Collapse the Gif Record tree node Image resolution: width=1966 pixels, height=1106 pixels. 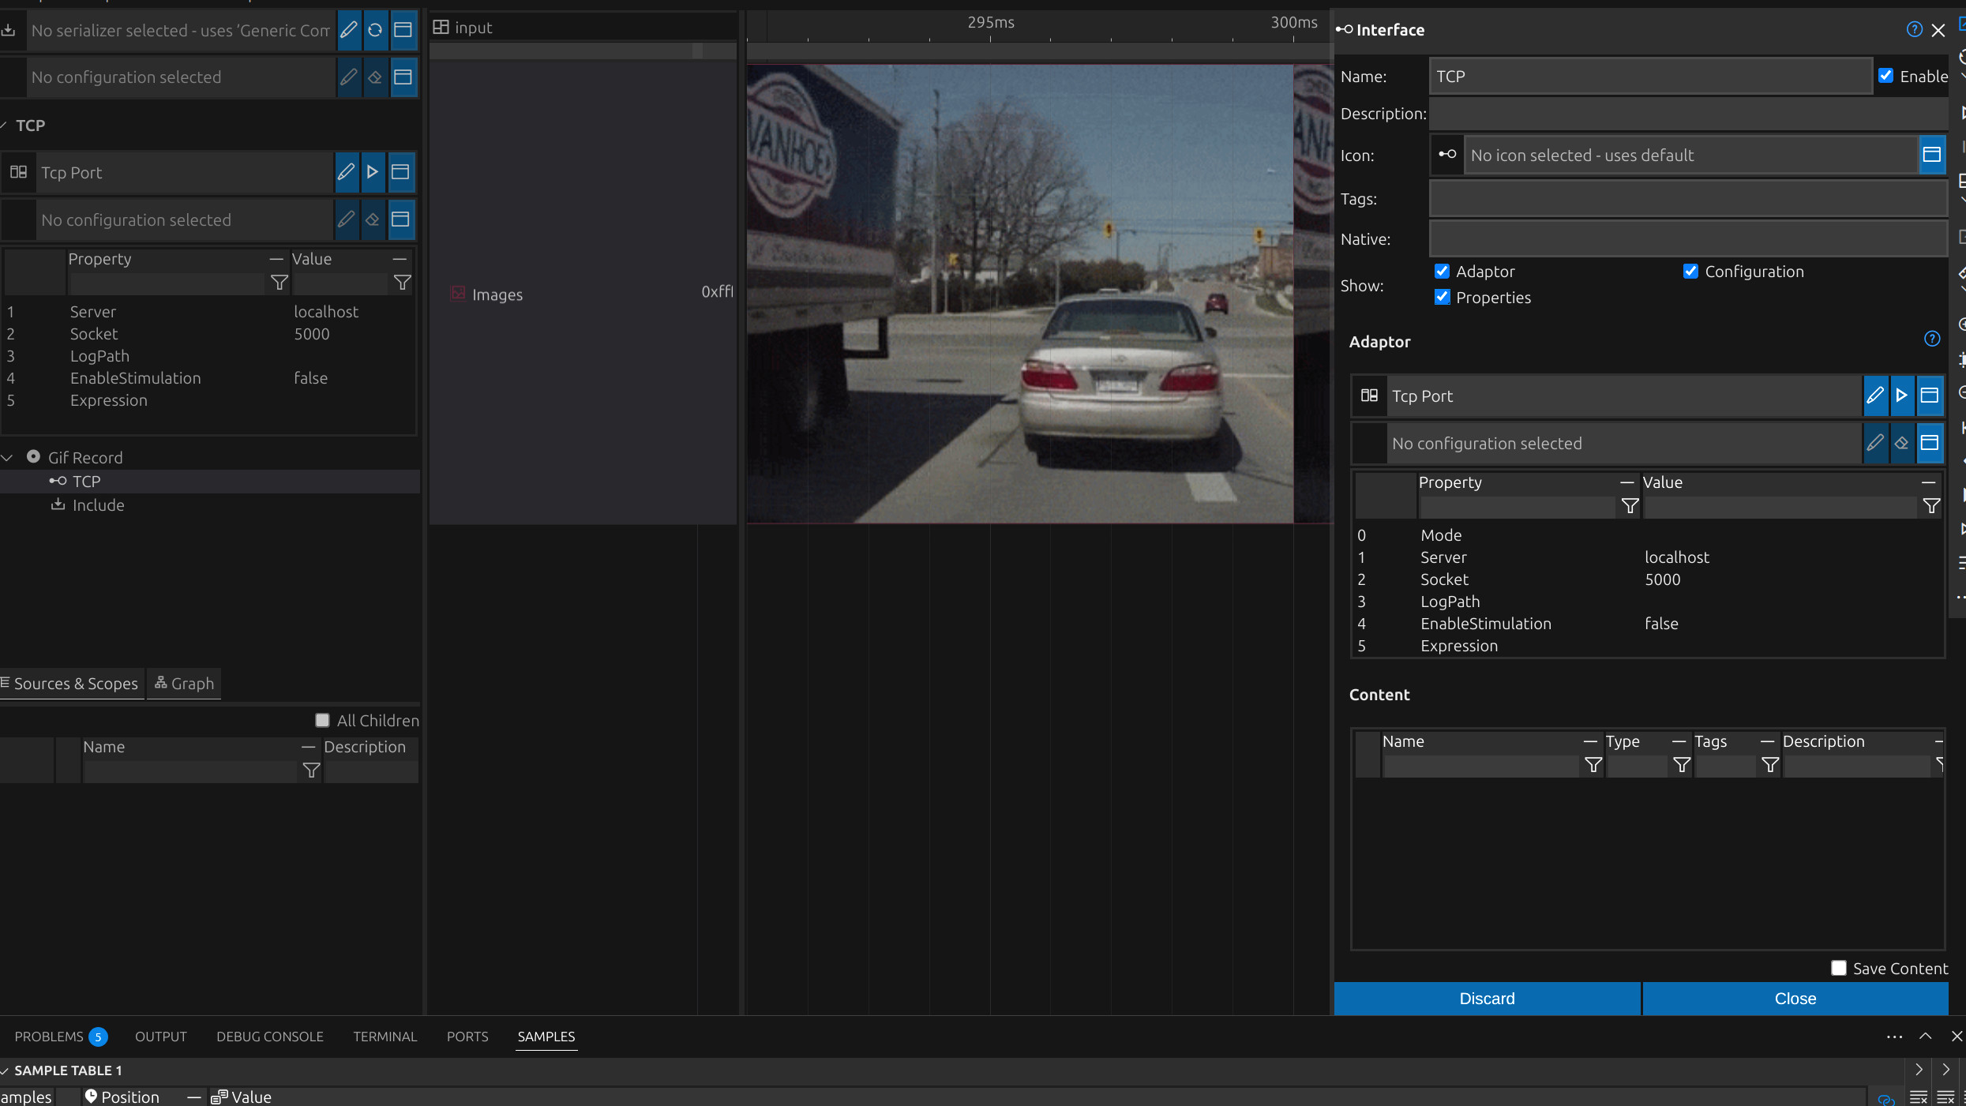(8, 458)
